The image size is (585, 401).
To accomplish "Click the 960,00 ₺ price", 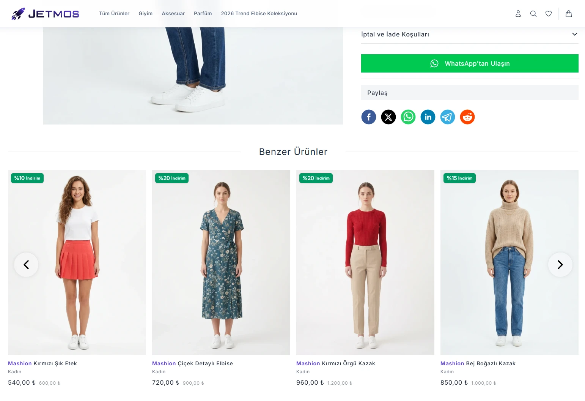I will [310, 383].
